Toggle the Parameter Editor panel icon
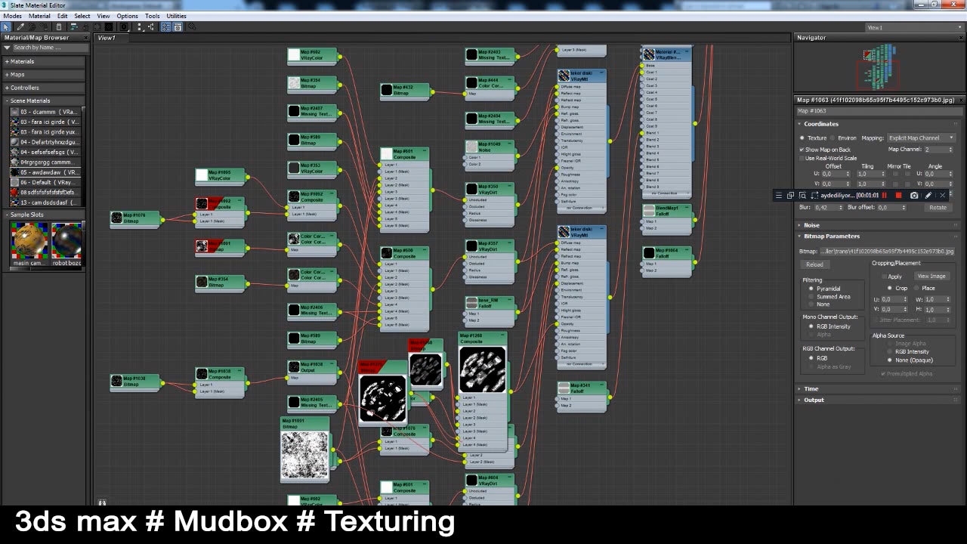Image resolution: width=967 pixels, height=544 pixels. pos(178,27)
